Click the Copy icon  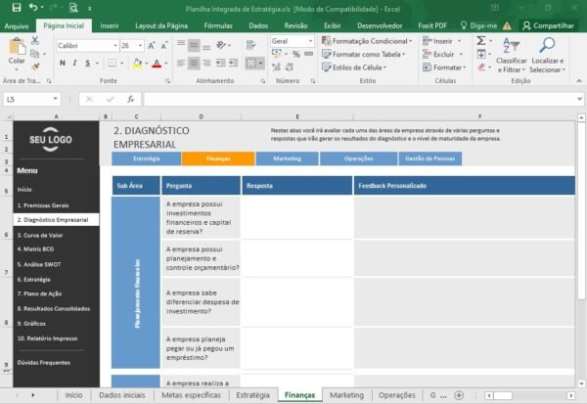coord(34,54)
